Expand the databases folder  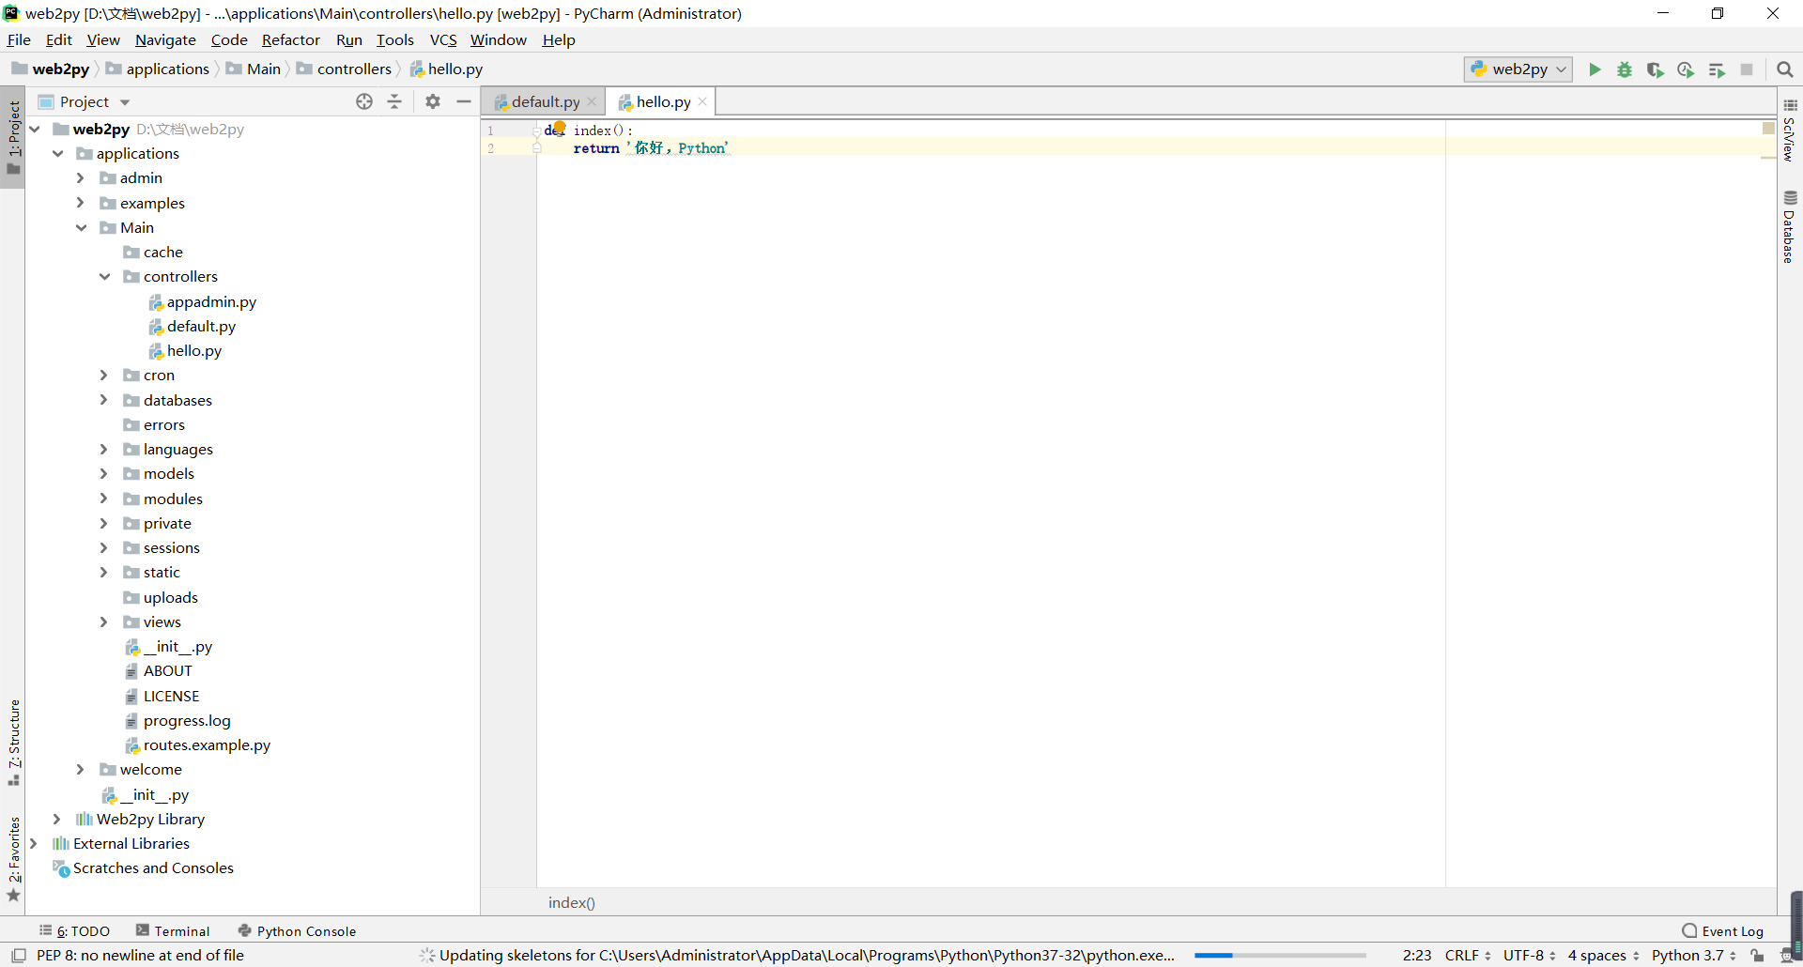(104, 400)
